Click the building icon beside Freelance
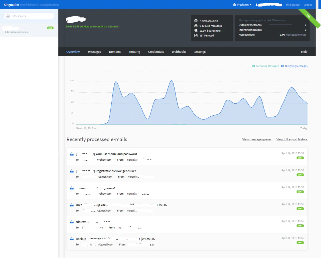 pos(234,5)
